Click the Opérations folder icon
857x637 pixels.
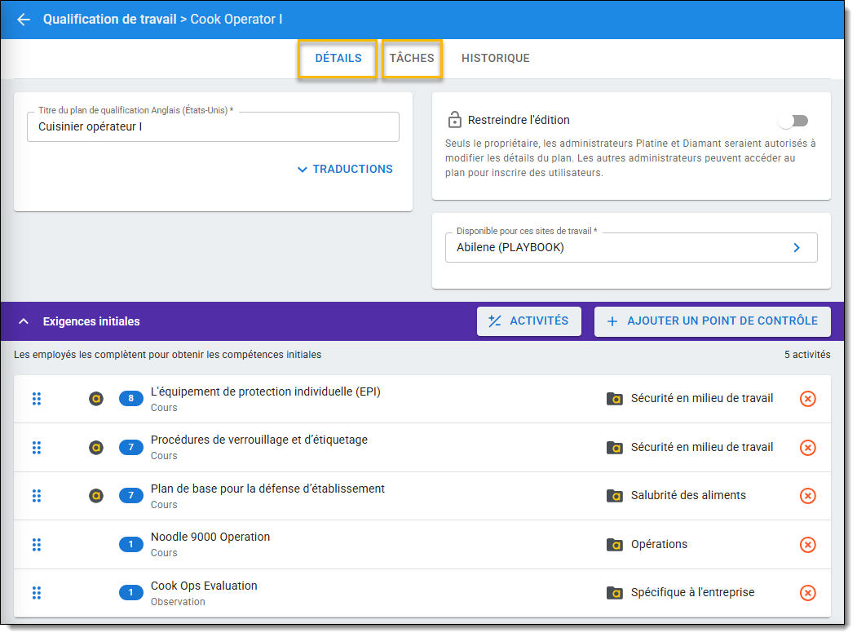(x=615, y=545)
